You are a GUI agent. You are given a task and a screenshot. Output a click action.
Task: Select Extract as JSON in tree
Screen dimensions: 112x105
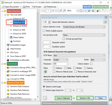[x=19, y=34]
